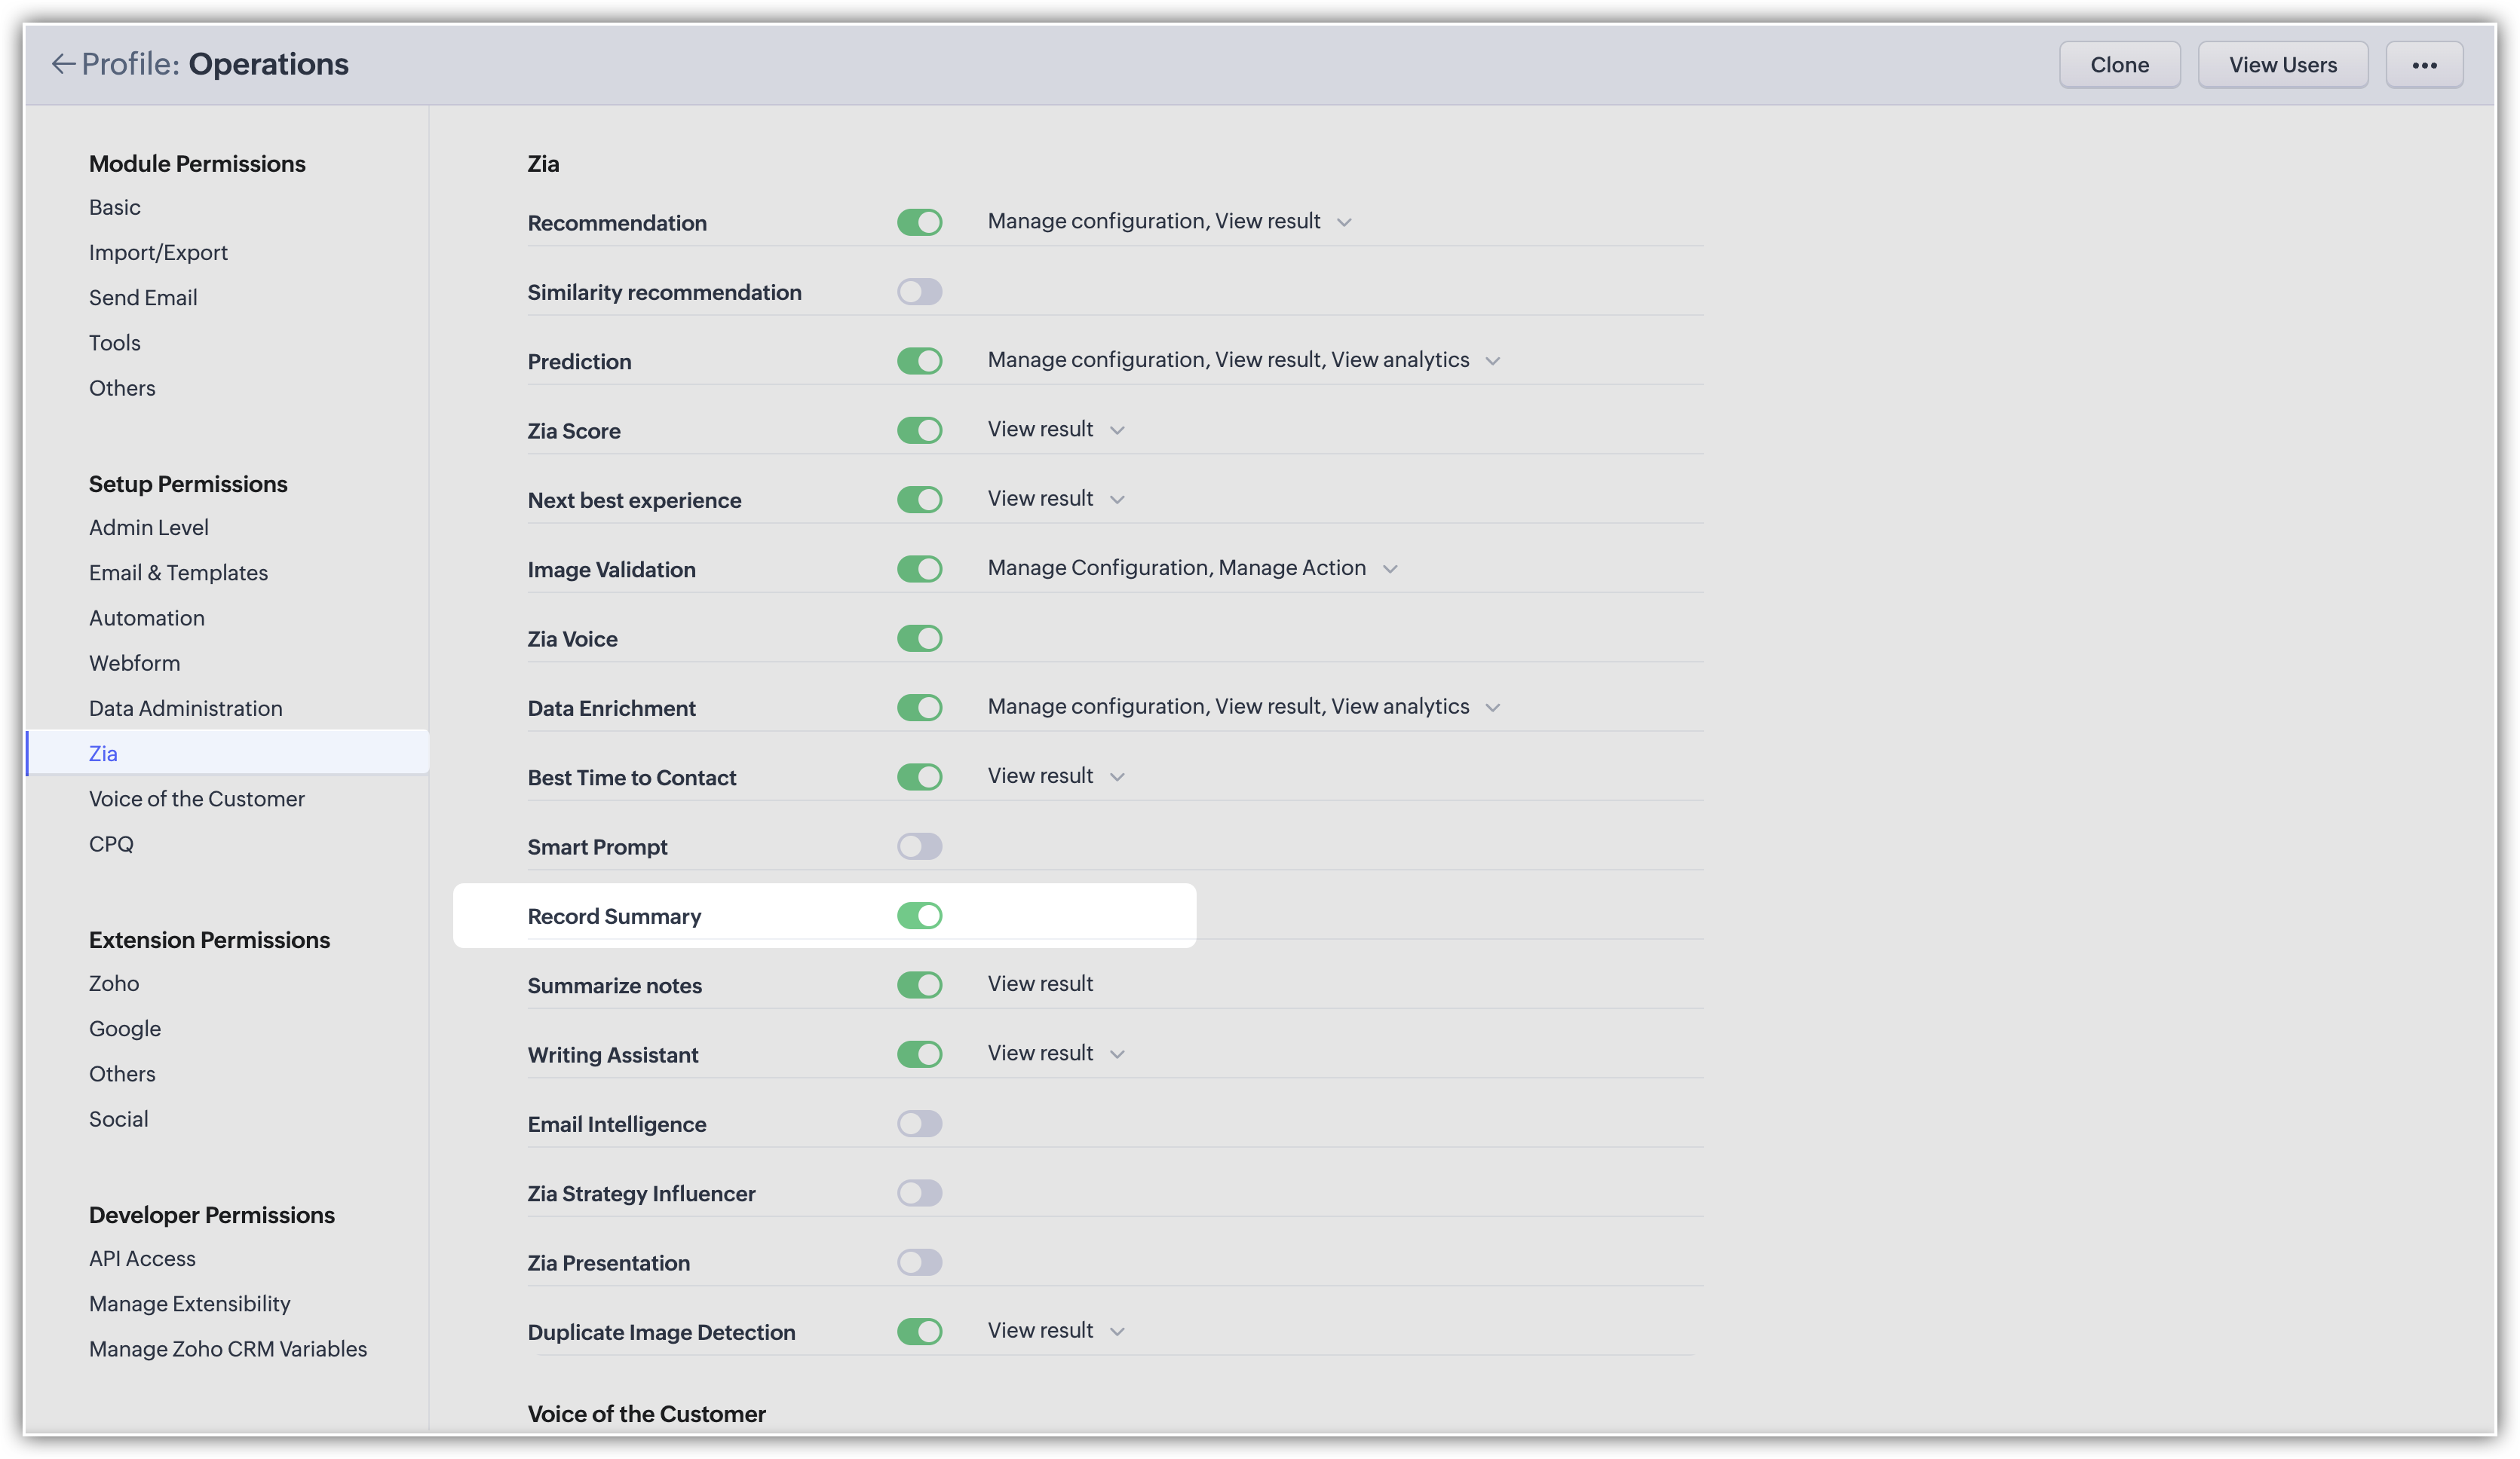Switch off Zia Voice
Image resolution: width=2520 pixels, height=1459 pixels.
click(919, 638)
